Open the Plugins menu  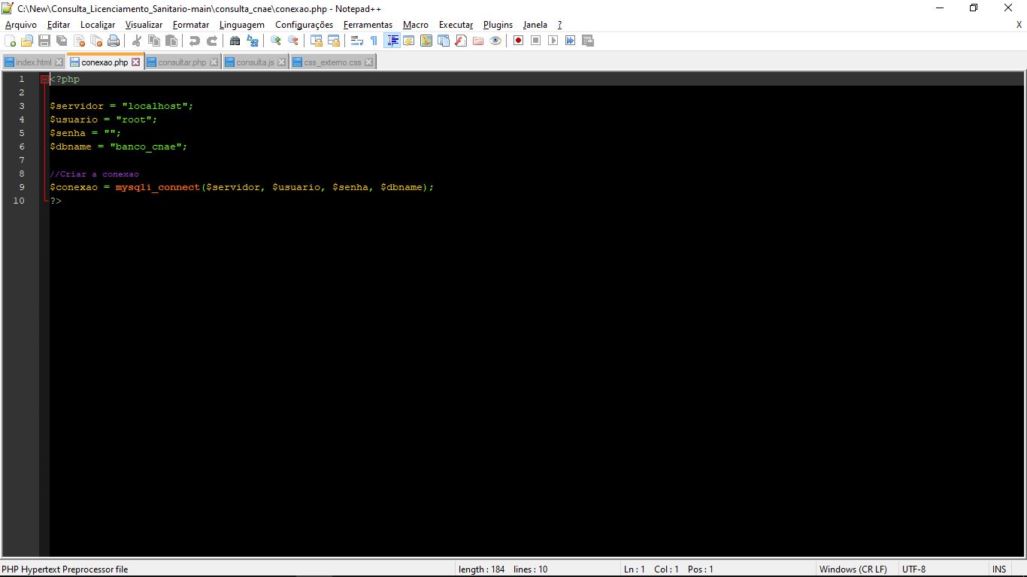click(x=498, y=25)
